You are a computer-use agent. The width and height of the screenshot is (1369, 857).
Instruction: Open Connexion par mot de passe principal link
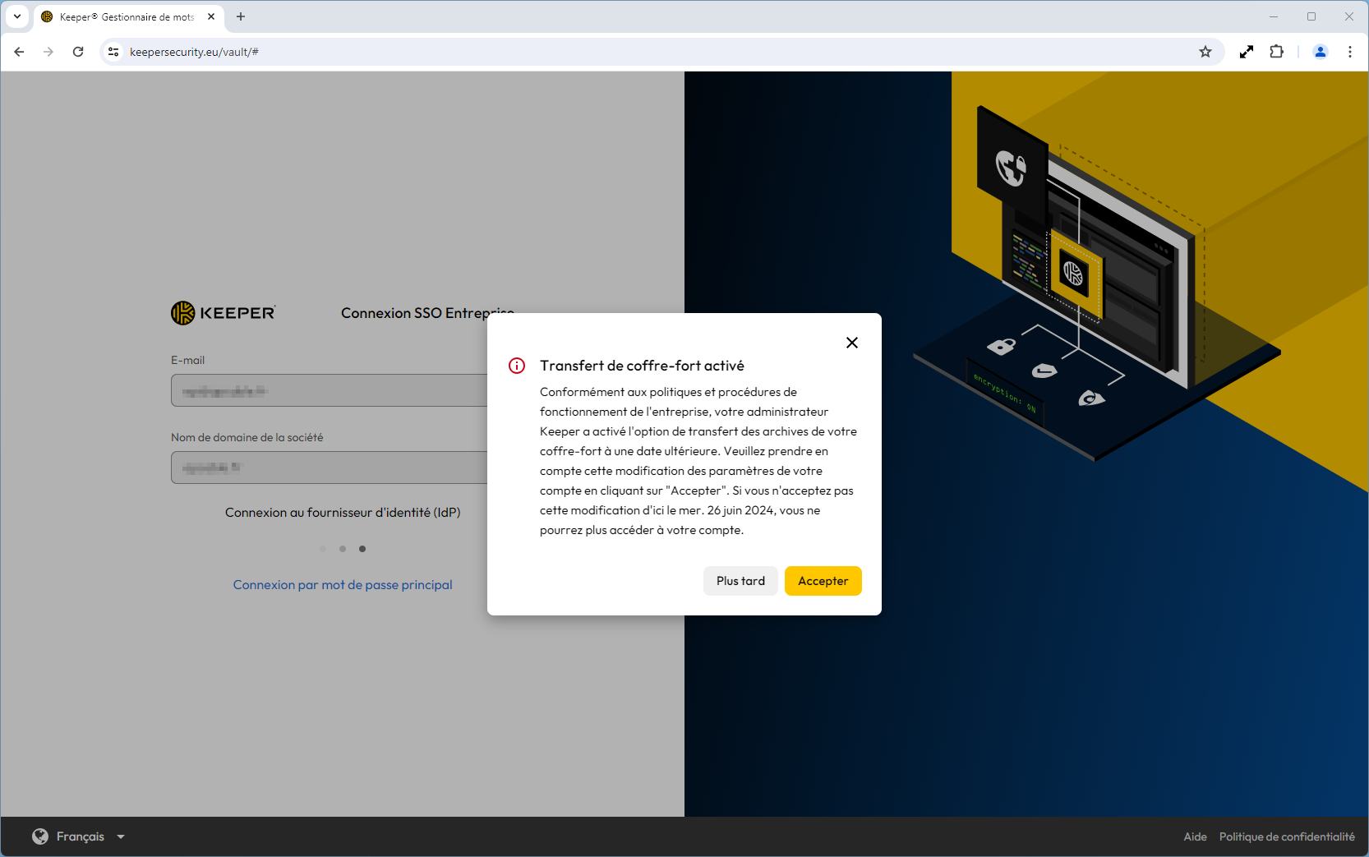[343, 585]
